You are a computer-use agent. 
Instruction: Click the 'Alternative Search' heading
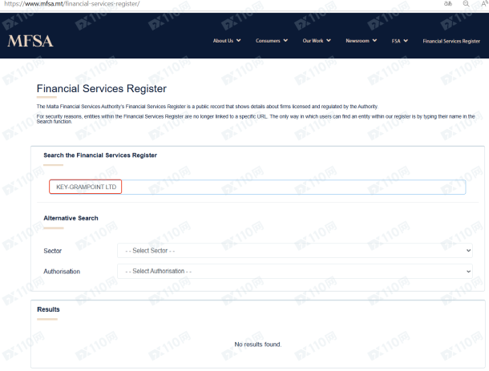coord(71,218)
